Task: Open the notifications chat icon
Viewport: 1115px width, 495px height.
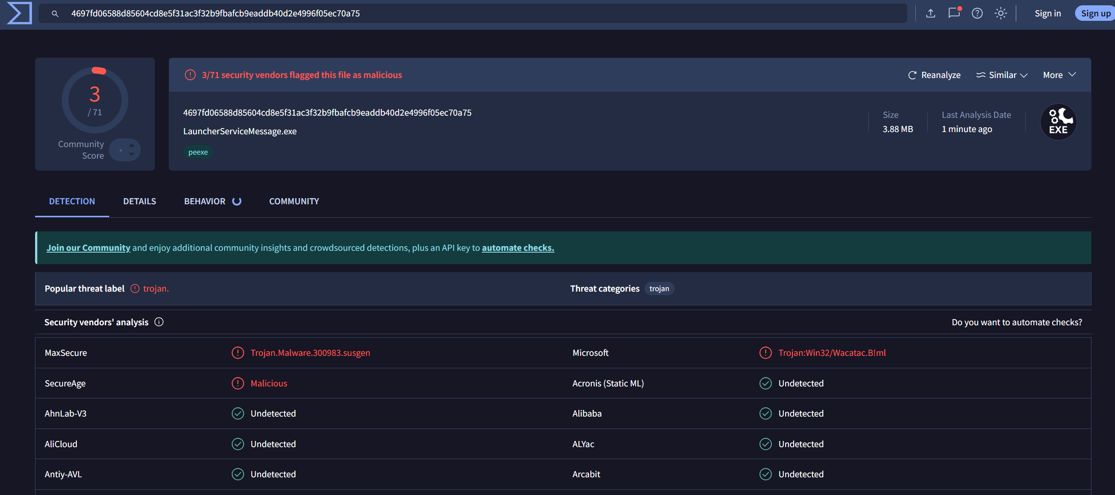Action: click(954, 13)
